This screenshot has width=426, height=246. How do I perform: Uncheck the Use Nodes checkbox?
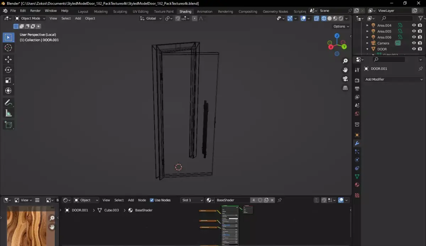pos(152,200)
